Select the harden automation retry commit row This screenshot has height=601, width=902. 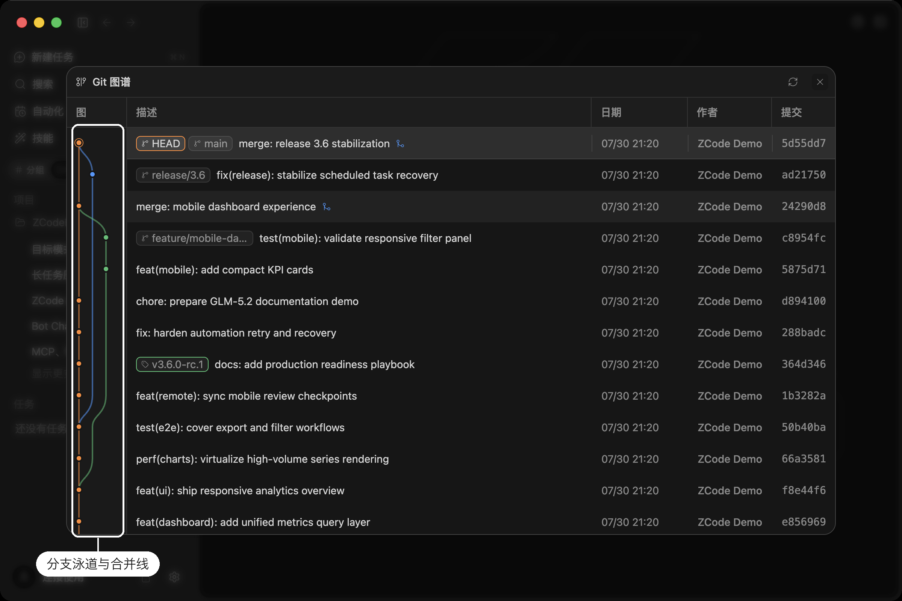coord(481,333)
